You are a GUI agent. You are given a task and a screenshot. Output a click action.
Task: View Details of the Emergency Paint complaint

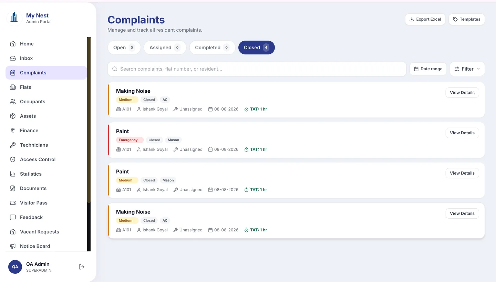coord(462,133)
